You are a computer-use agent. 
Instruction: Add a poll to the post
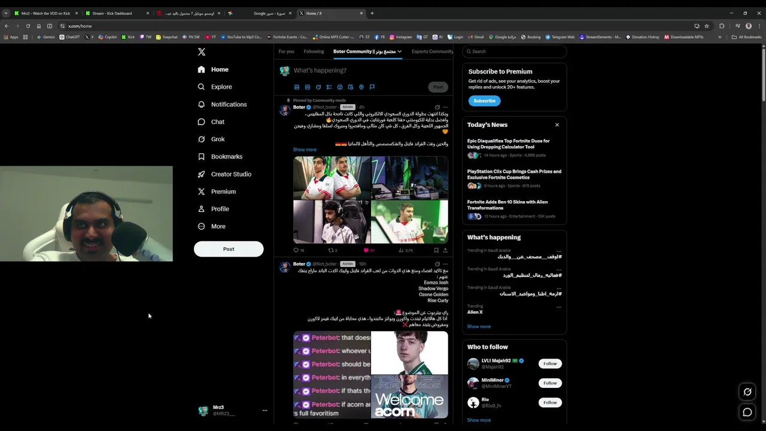coord(329,87)
